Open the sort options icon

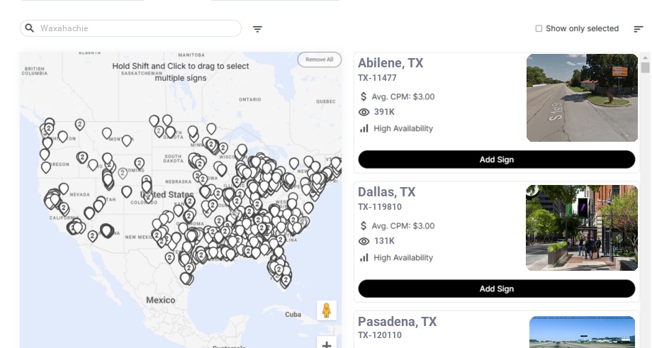click(638, 29)
